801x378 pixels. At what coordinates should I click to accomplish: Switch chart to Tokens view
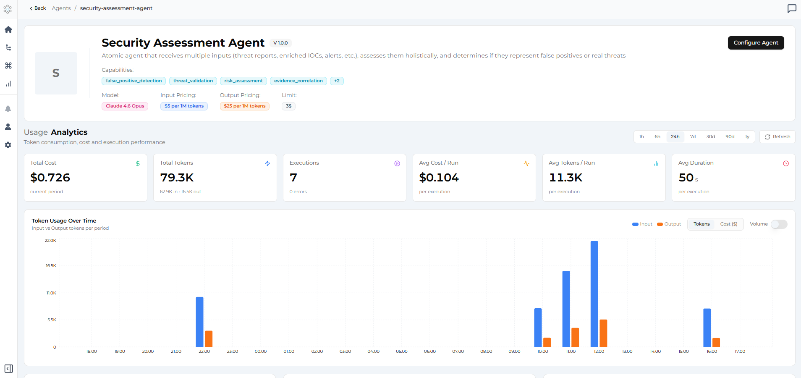[x=702, y=224]
